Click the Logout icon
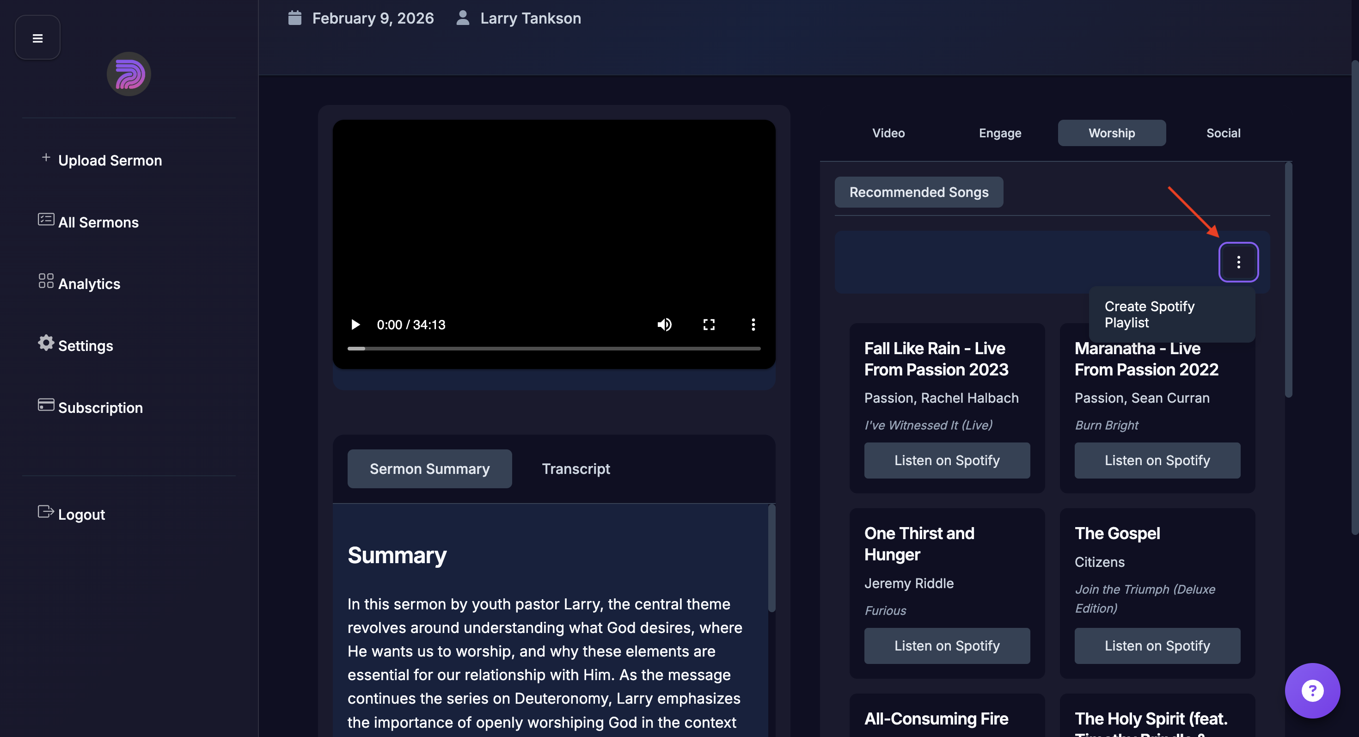The height and width of the screenshot is (737, 1359). point(46,512)
